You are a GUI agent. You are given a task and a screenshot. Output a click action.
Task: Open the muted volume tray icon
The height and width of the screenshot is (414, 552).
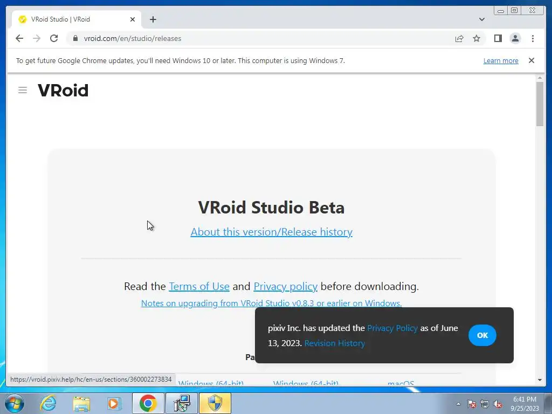tap(498, 404)
